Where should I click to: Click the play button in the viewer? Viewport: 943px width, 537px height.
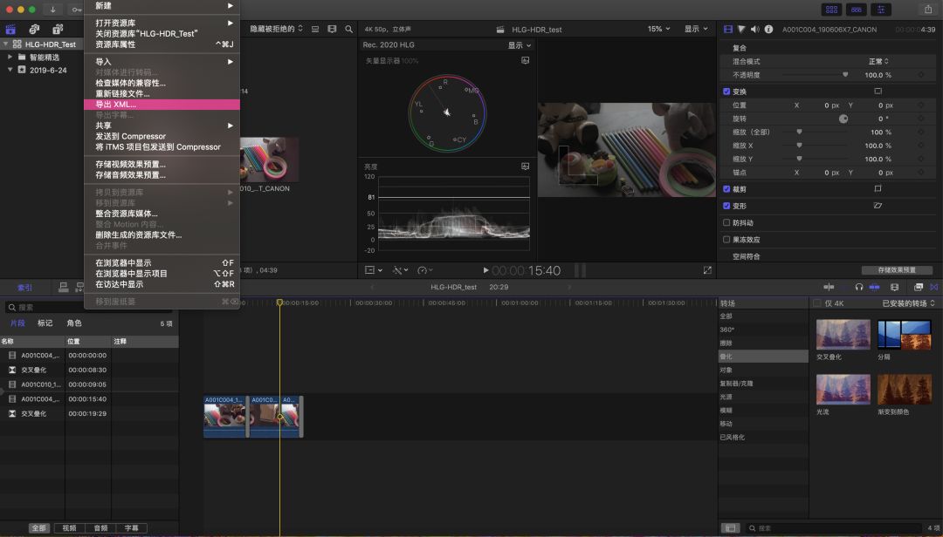[485, 270]
